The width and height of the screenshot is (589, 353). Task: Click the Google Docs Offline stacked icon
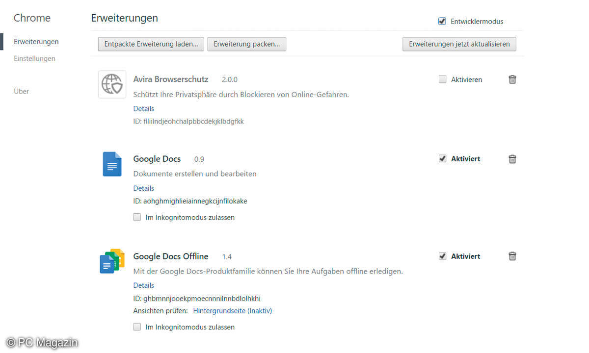(112, 261)
